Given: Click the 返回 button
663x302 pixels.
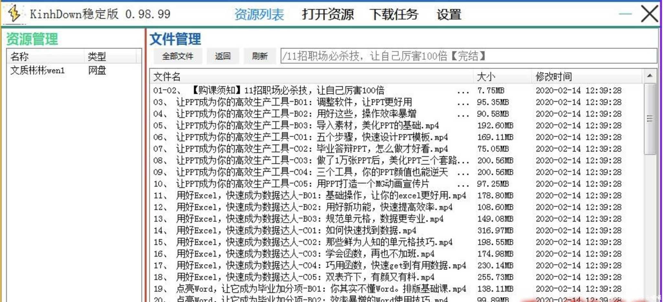Looking at the screenshot, I should (x=223, y=56).
